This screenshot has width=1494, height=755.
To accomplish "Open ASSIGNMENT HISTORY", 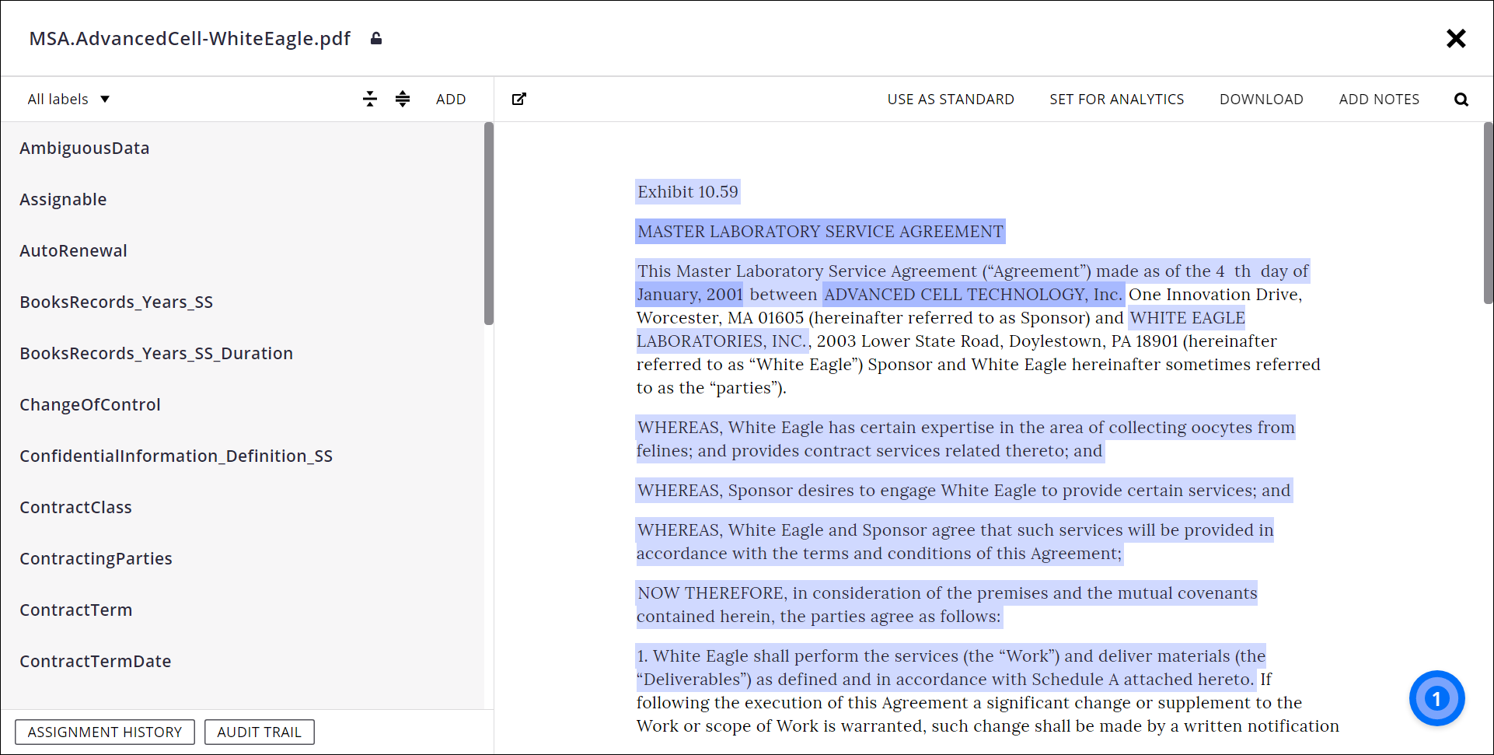I will (x=104, y=732).
